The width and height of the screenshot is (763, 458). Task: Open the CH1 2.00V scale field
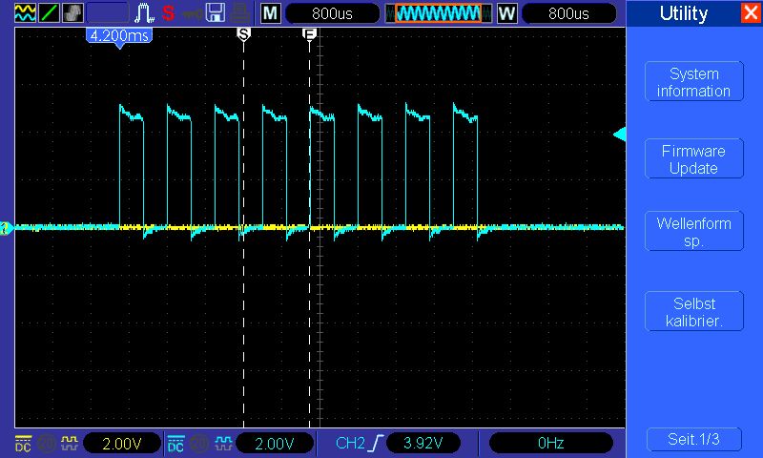click(122, 443)
